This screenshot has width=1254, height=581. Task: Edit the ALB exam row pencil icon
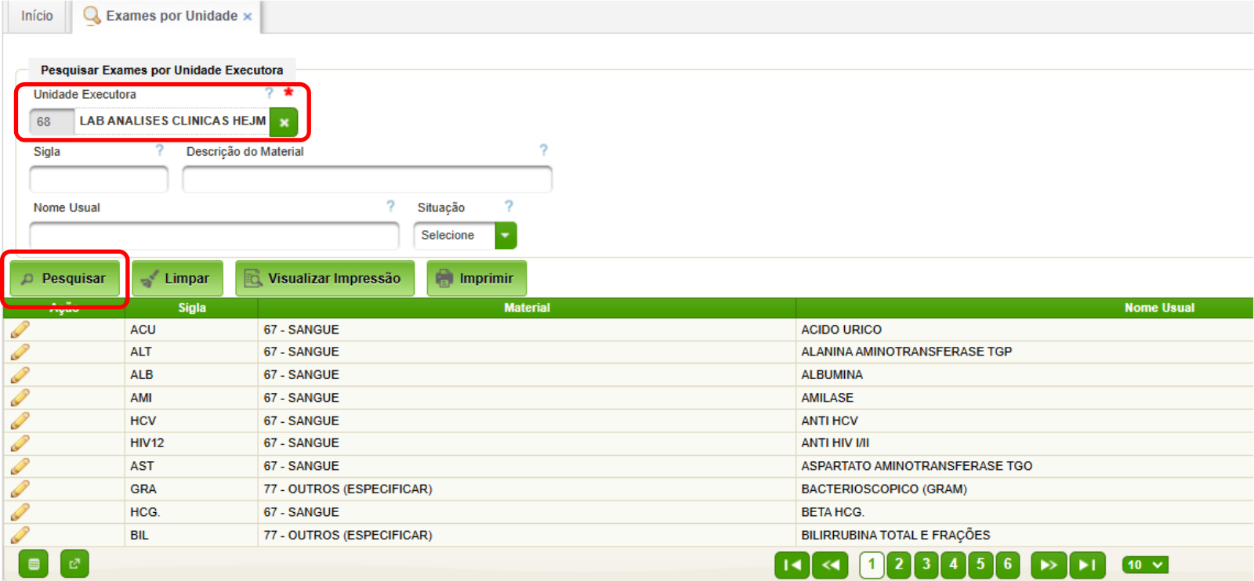pyautogui.click(x=20, y=375)
